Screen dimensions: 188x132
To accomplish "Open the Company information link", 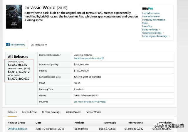I will point(153,20).
